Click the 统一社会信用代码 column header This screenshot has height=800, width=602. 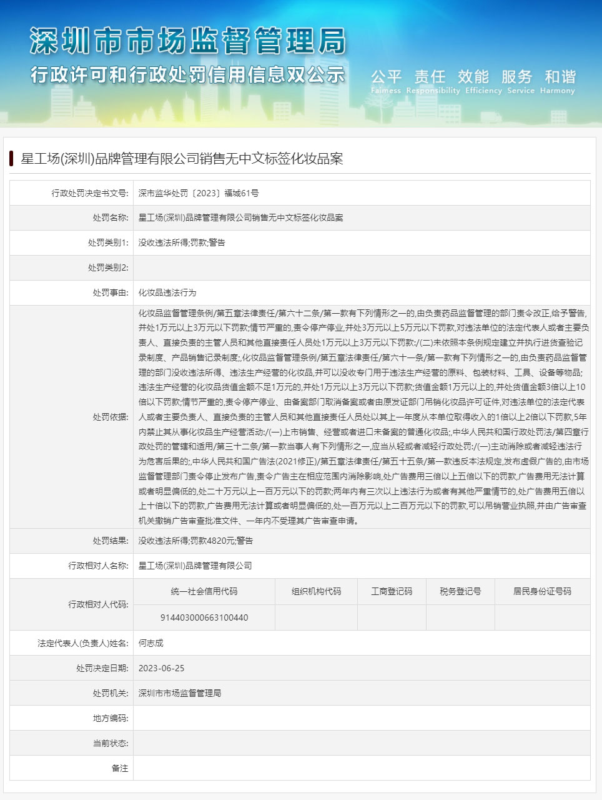204,591
